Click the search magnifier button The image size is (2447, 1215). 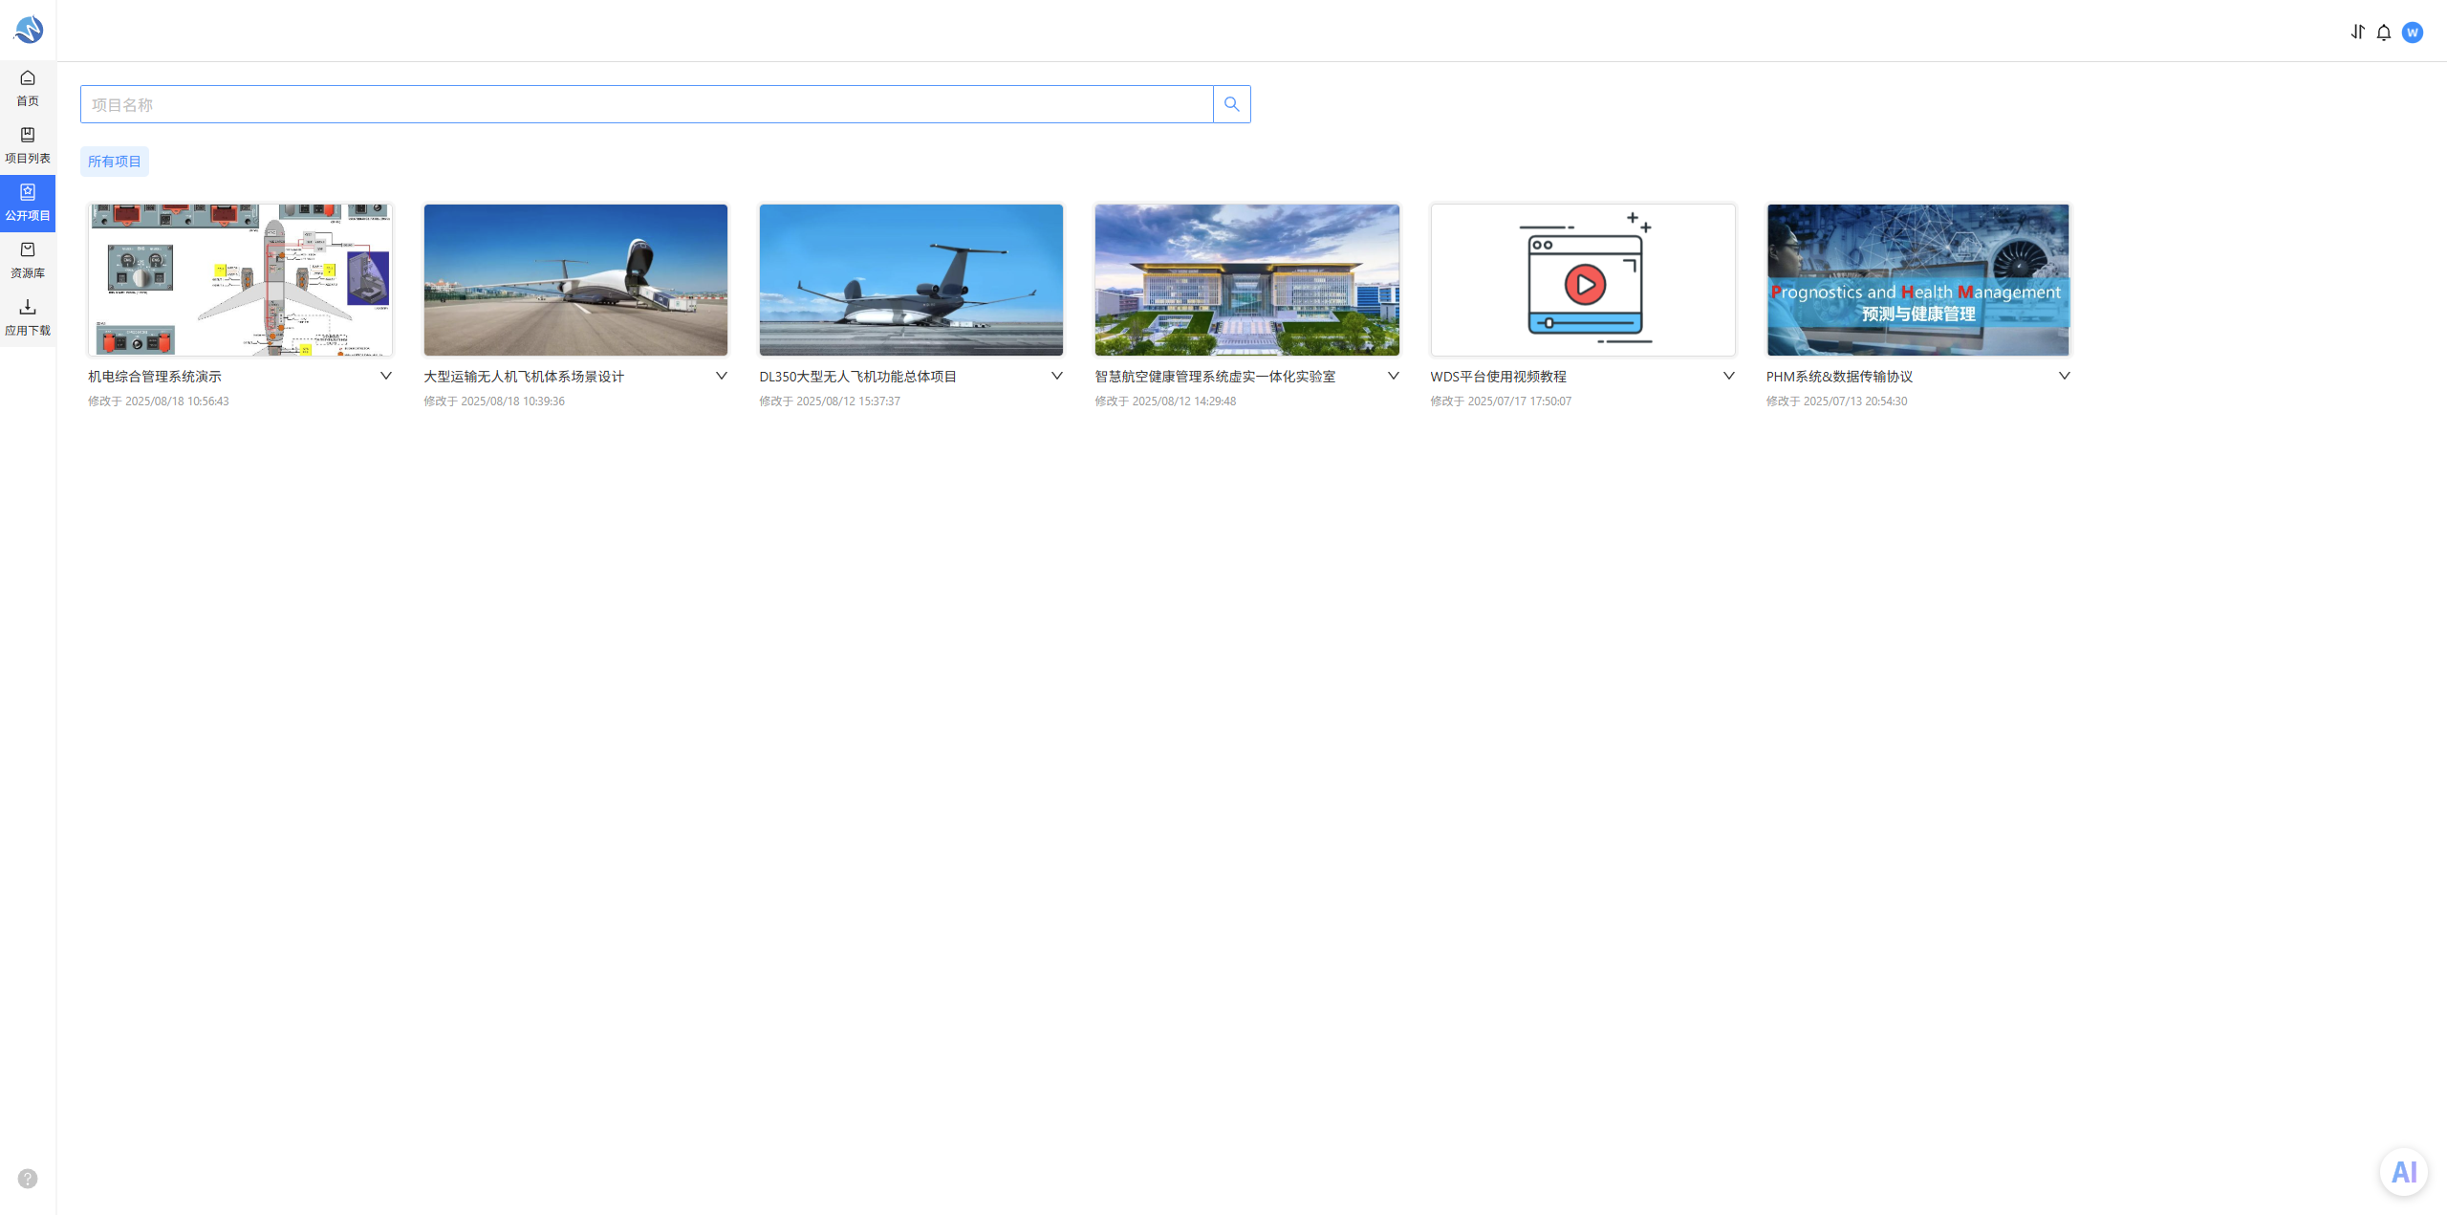coord(1231,104)
